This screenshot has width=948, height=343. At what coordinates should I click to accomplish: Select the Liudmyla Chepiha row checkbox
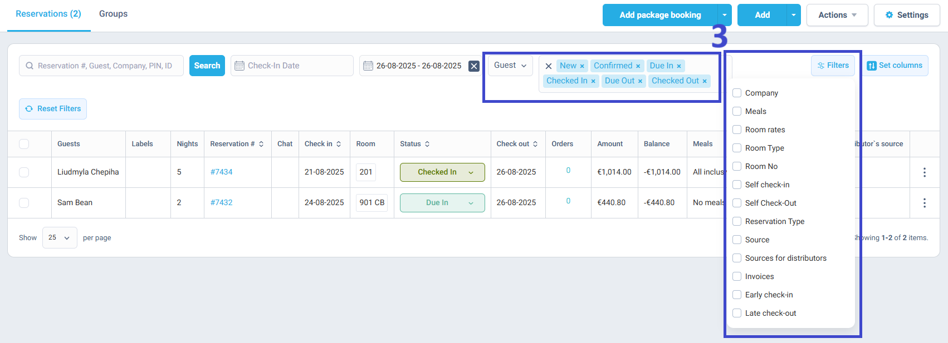pyautogui.click(x=24, y=172)
